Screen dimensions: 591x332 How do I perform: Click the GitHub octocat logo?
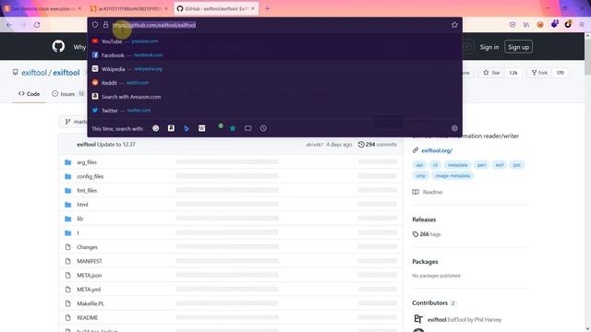coord(58,46)
